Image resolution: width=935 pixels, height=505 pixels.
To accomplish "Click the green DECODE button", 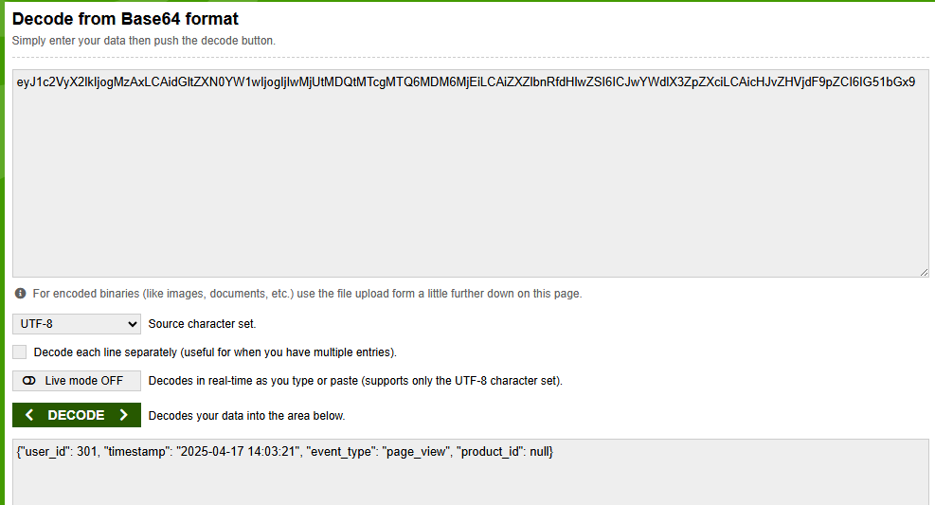I will (x=77, y=415).
